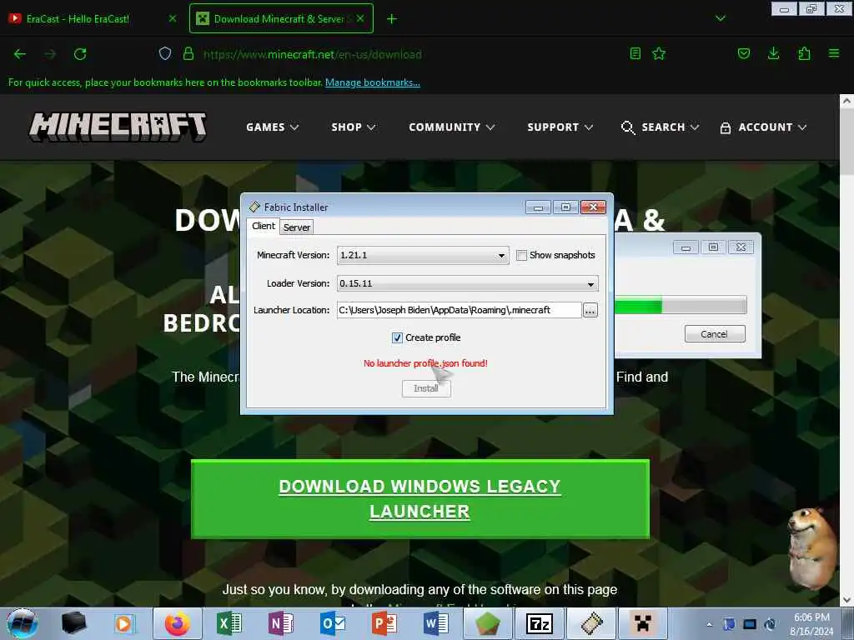Open the Minecraft Version dropdown
The width and height of the screenshot is (854, 640).
423,255
